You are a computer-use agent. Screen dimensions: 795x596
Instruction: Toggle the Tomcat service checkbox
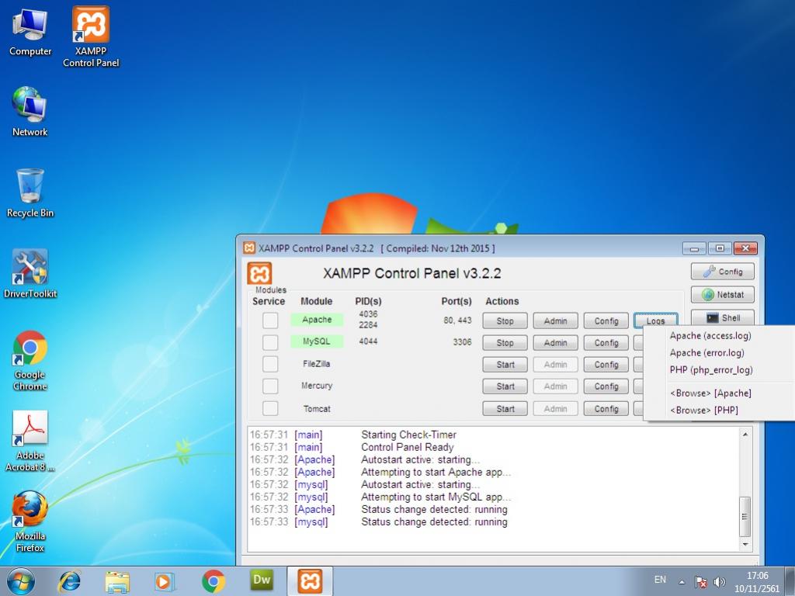(x=270, y=408)
